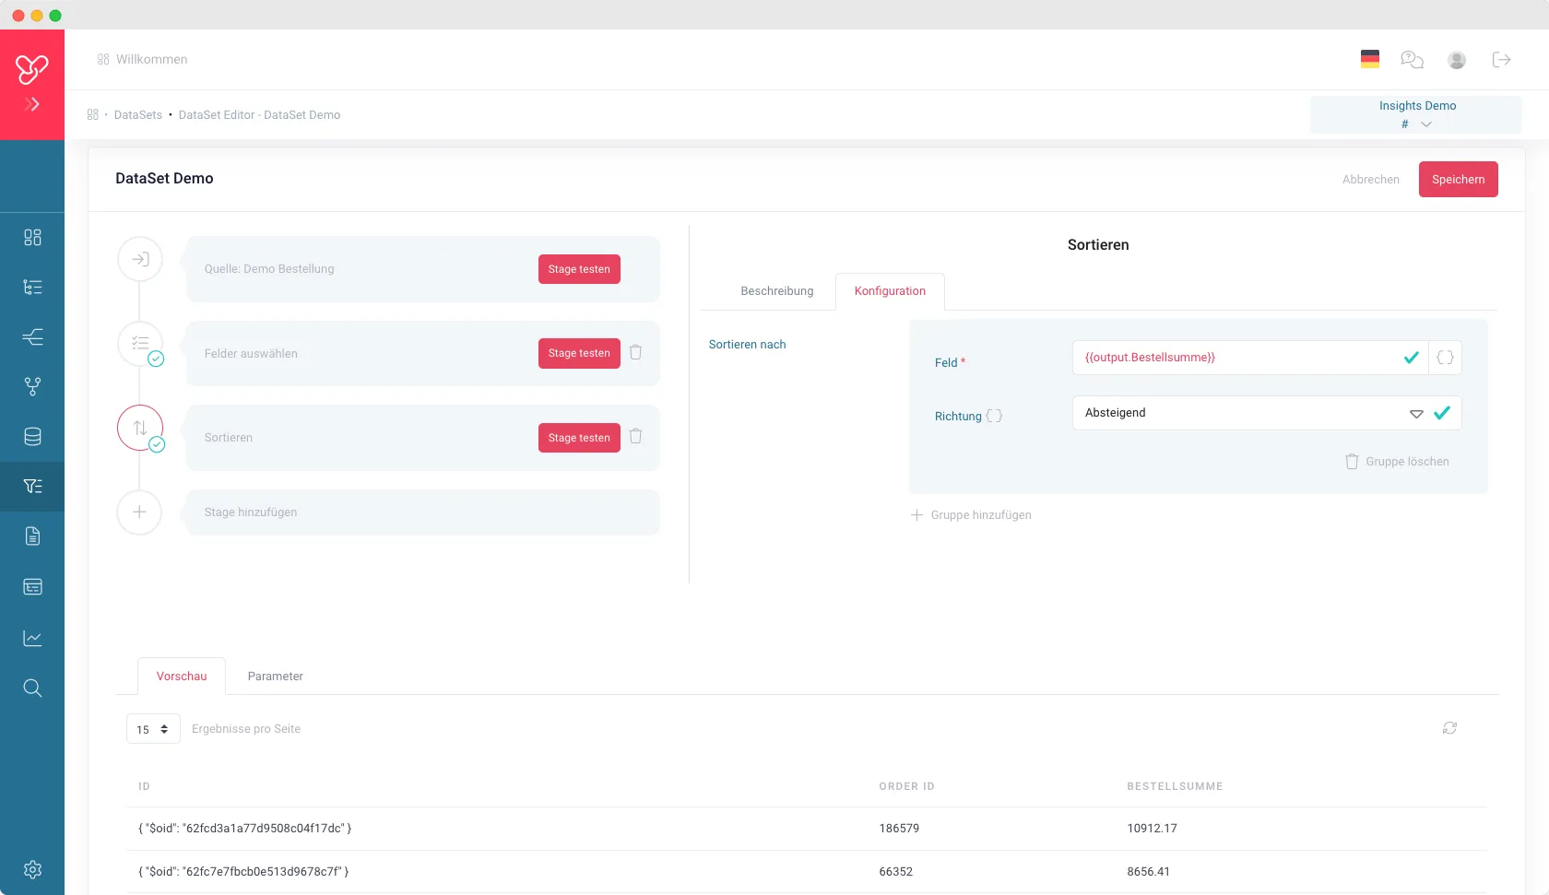Open the line chart icon in sidebar
This screenshot has width=1549, height=895.
(32, 638)
